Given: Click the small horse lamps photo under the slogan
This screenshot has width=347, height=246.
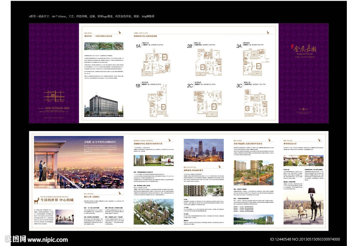Looking at the screenshot, I should pos(64,217).
